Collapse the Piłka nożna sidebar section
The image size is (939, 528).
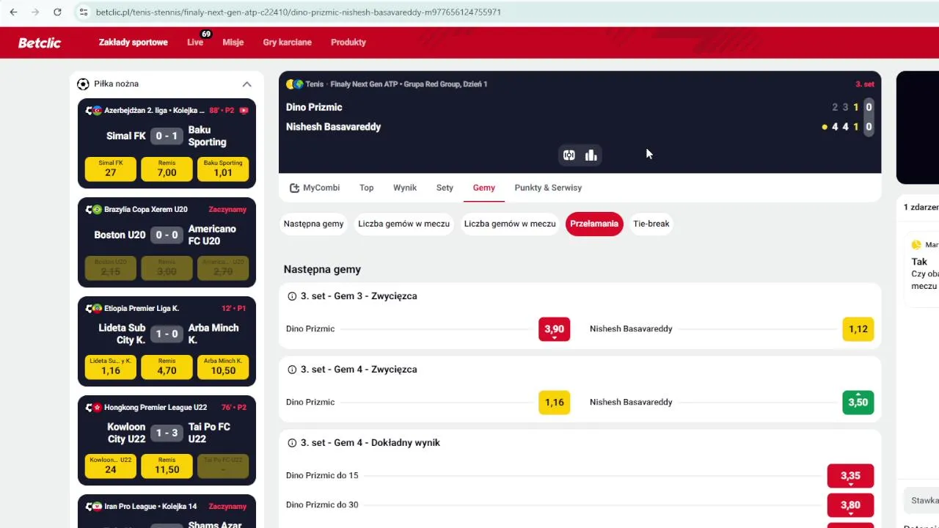246,84
